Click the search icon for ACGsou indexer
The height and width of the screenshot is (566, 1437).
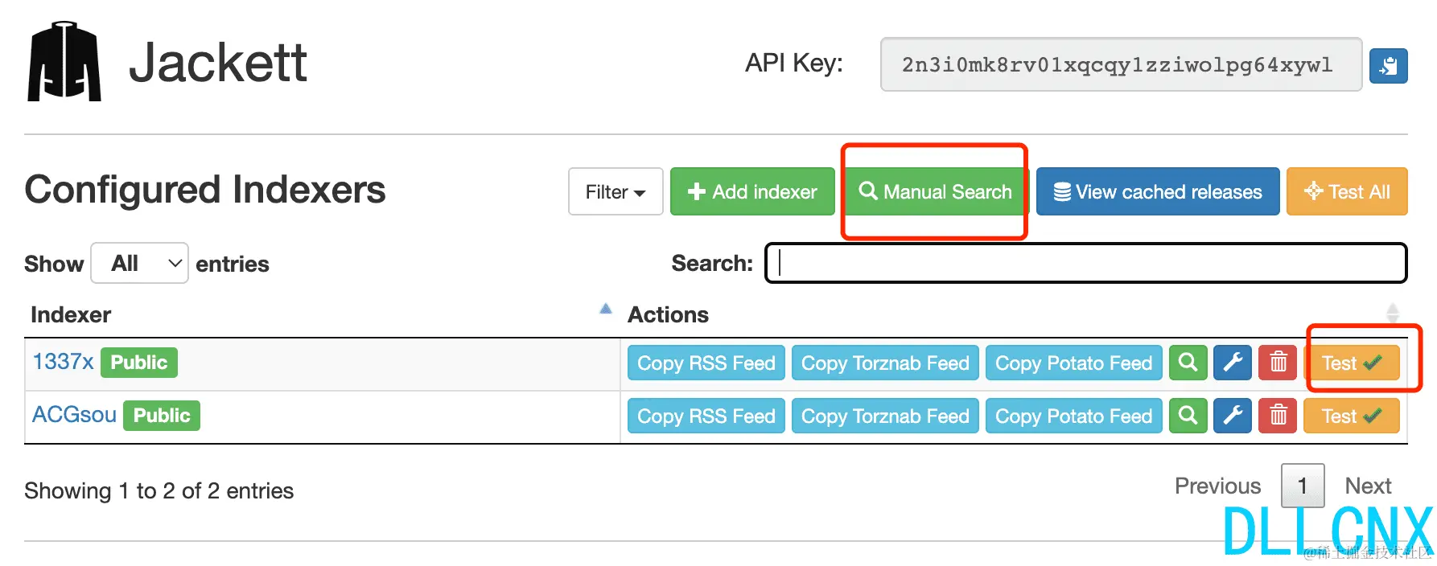[x=1188, y=416]
